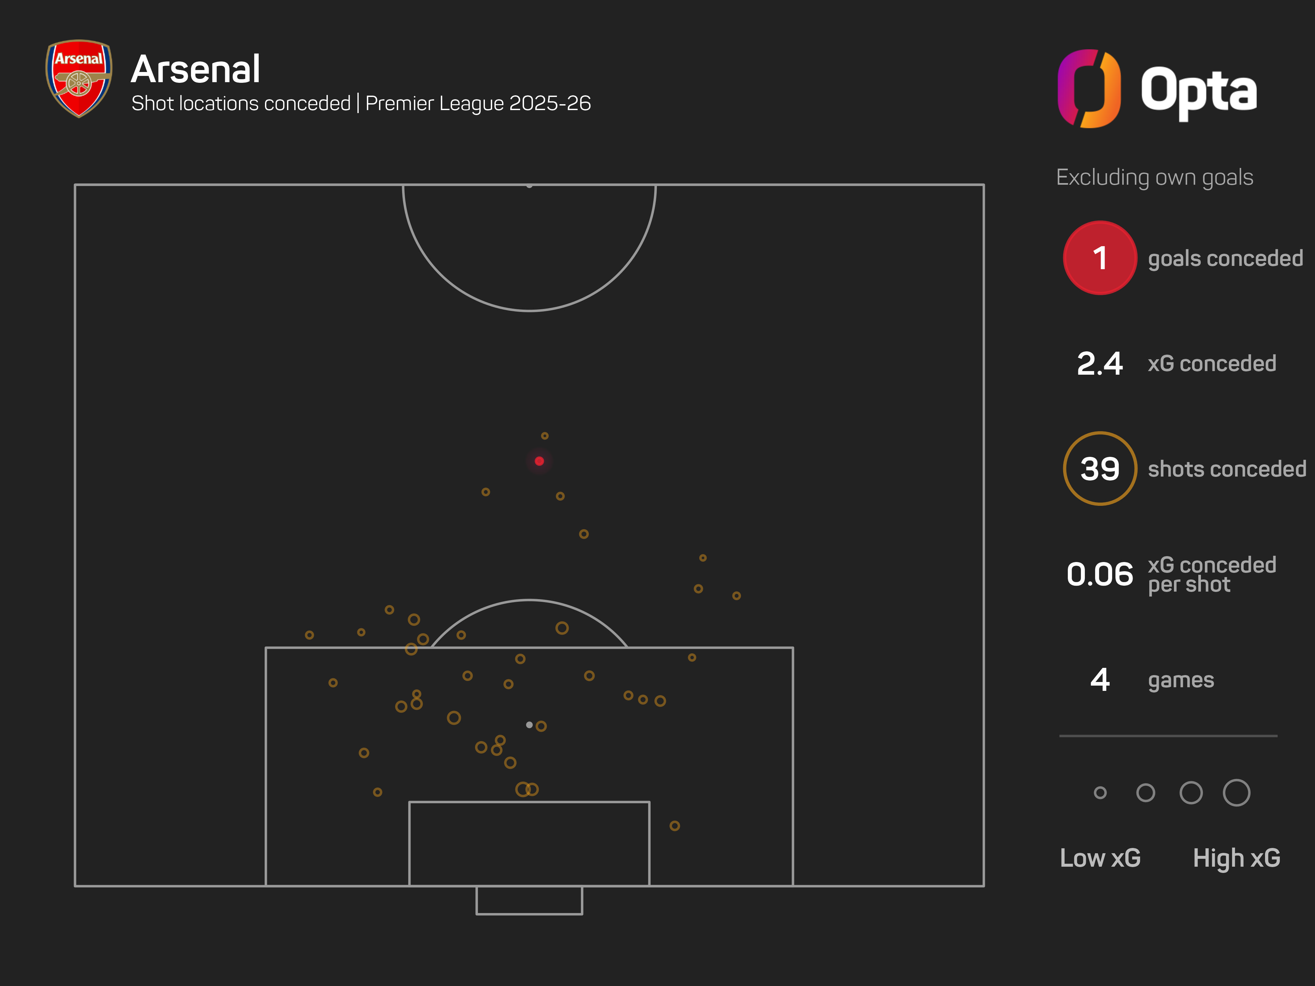Click the Opta logo symbol
Image resolution: width=1315 pixels, height=986 pixels.
click(1089, 89)
